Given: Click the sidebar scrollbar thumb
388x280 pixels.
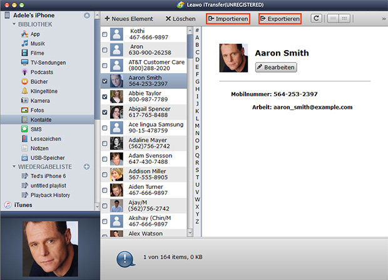Looking at the screenshot, I should [x=97, y=69].
